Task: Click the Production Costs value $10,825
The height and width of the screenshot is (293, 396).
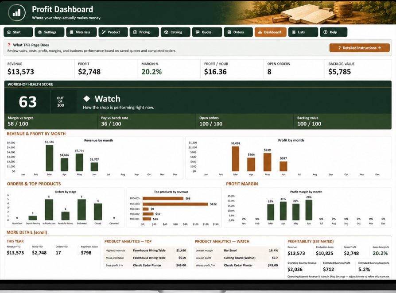Action: coord(325,253)
